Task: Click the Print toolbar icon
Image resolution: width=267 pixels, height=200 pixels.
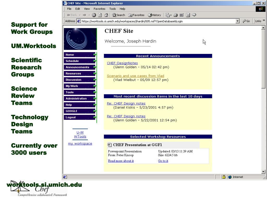Action: [x=175, y=15]
